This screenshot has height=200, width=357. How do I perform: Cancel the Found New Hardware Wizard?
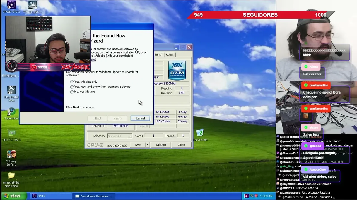point(140,118)
